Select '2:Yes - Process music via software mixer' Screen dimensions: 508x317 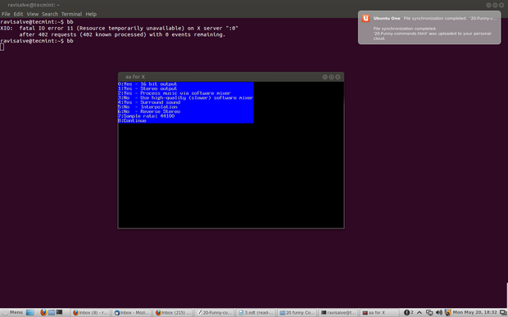coord(175,93)
